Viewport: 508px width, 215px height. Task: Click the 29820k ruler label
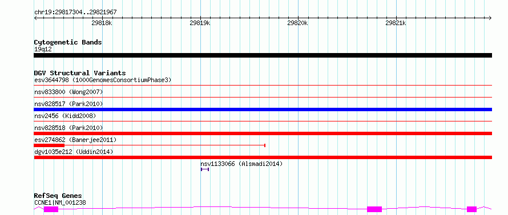[298, 23]
